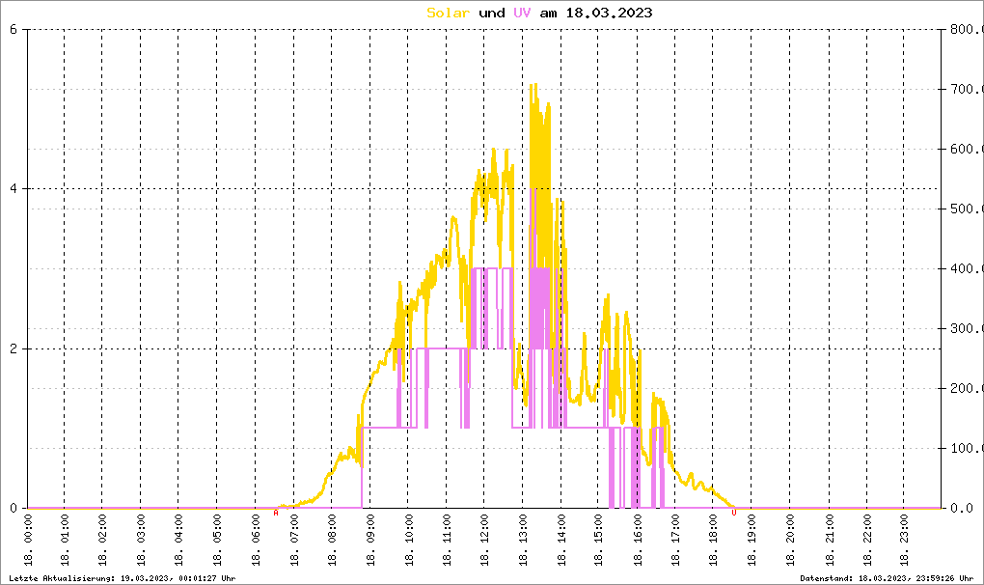Click the red 'A' sunrise marker

[276, 513]
